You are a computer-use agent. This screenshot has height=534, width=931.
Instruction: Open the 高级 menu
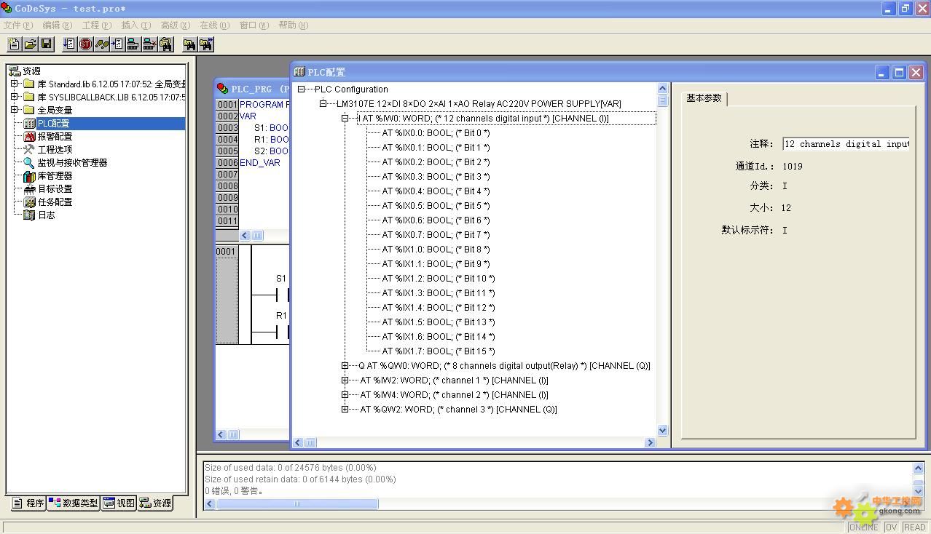click(176, 25)
